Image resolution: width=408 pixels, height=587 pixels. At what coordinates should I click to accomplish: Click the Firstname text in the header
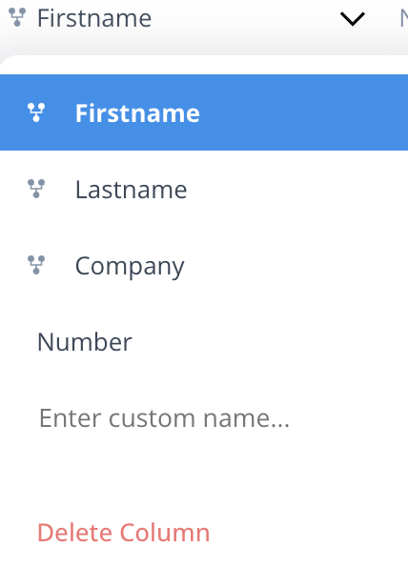(94, 18)
